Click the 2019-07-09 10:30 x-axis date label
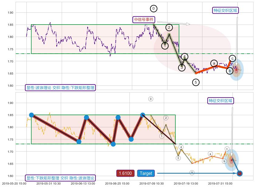The height and width of the screenshot is (187, 255). [152, 183]
